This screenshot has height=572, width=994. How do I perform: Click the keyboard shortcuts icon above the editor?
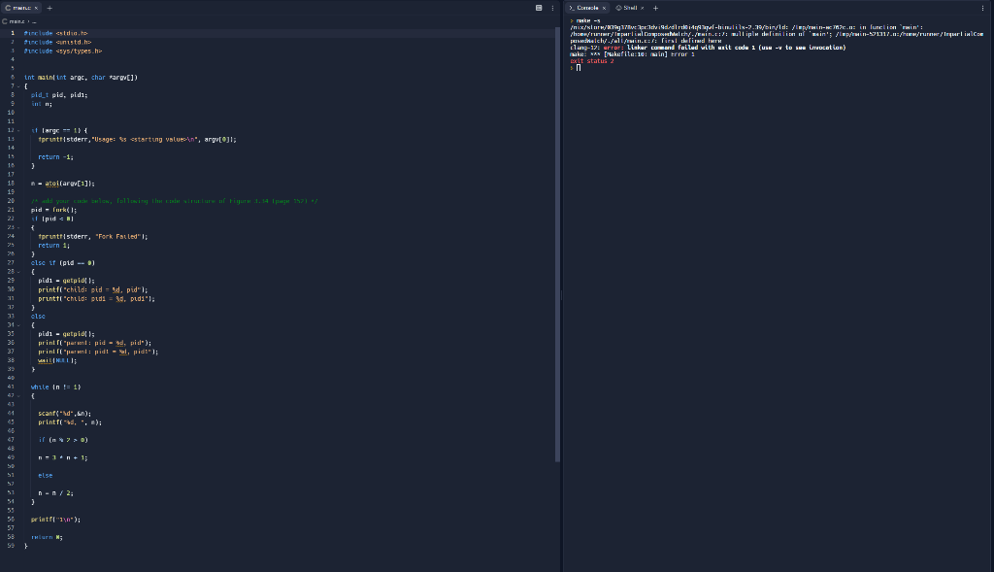[539, 8]
